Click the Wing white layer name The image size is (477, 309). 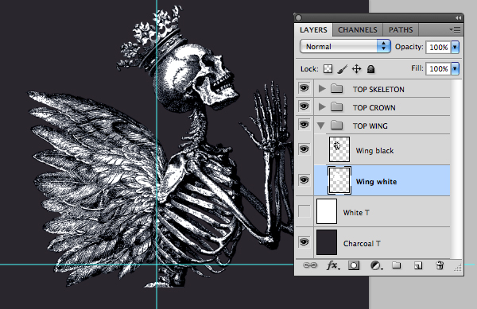pyautogui.click(x=376, y=182)
